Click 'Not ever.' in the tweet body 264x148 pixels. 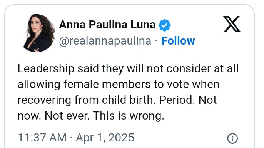[67, 116]
